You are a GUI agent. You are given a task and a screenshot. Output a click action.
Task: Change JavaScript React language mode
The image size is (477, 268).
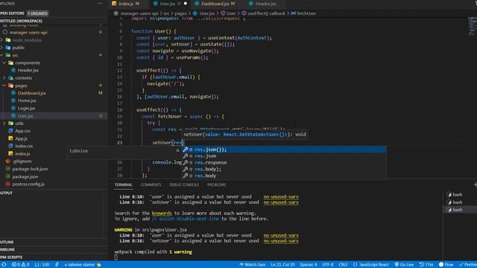(x=370, y=265)
